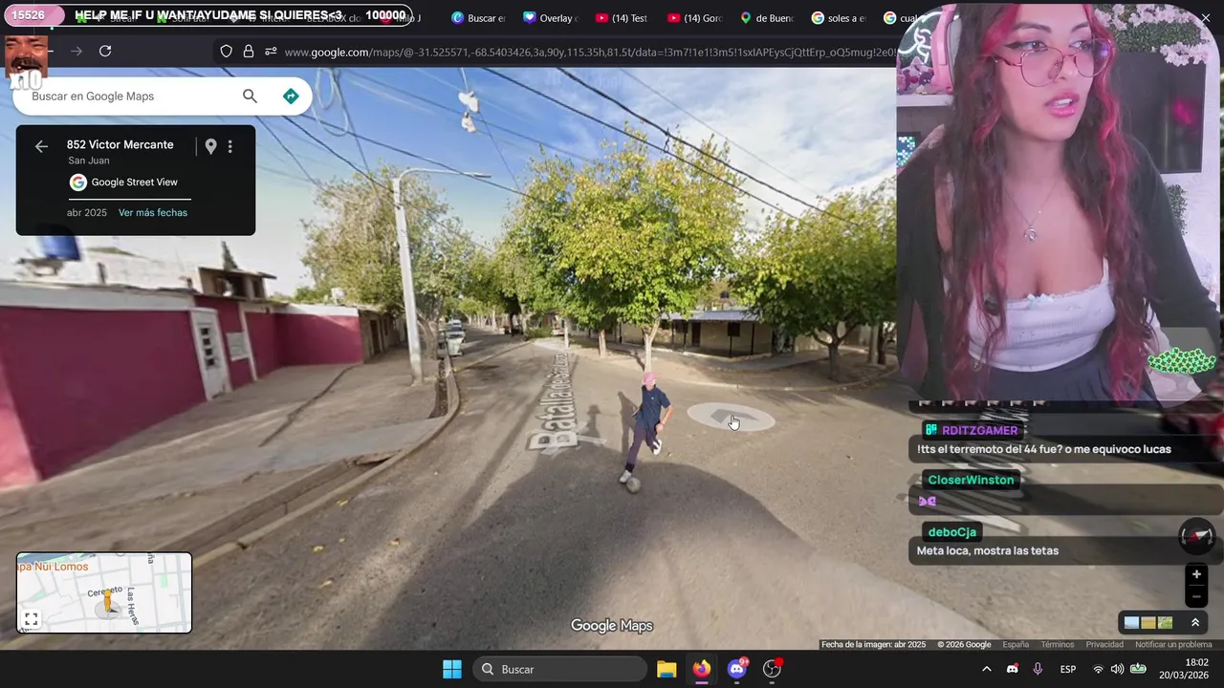Click the location pin icon in the address card
This screenshot has height=688, width=1224.
(x=210, y=146)
